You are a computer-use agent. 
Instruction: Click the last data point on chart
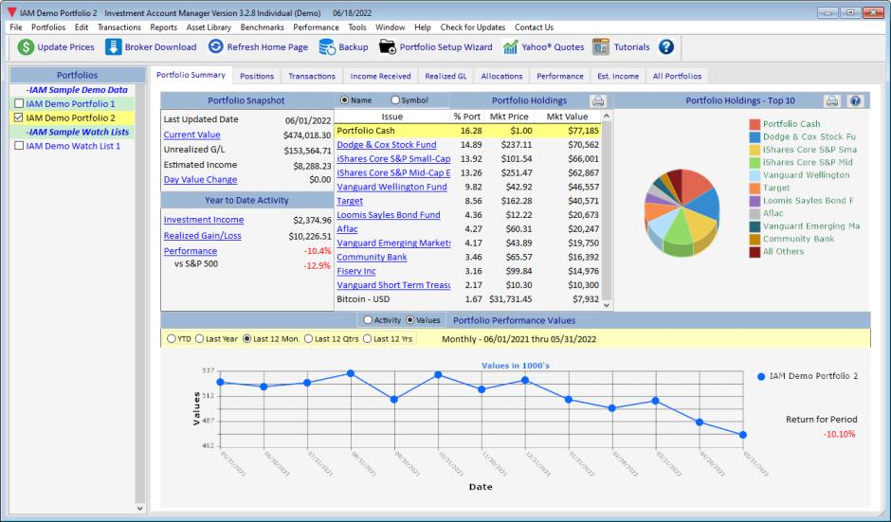coord(743,435)
